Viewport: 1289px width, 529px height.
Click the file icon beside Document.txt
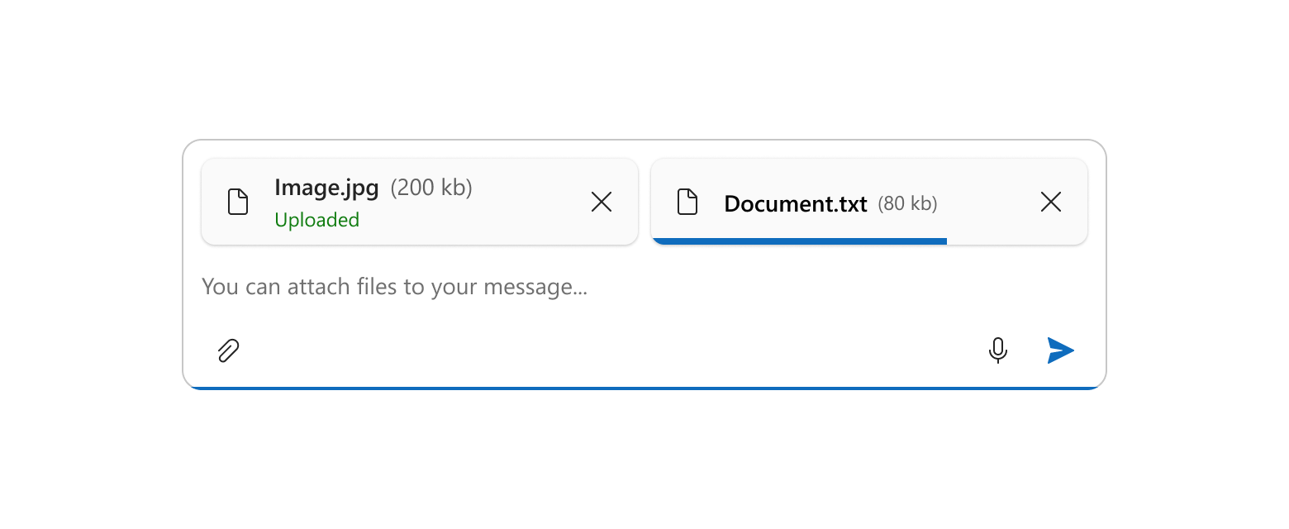687,202
